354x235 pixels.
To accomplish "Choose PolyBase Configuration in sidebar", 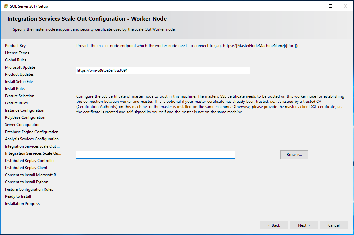I will [25, 117].
